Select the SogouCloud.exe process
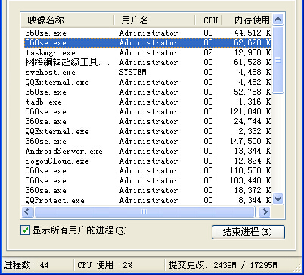Image resolution: width=304 pixels, height=275 pixels. pyautogui.click(x=147, y=161)
